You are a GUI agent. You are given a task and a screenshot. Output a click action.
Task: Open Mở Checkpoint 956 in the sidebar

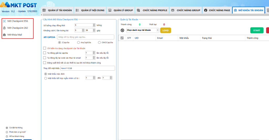coord(17,21)
